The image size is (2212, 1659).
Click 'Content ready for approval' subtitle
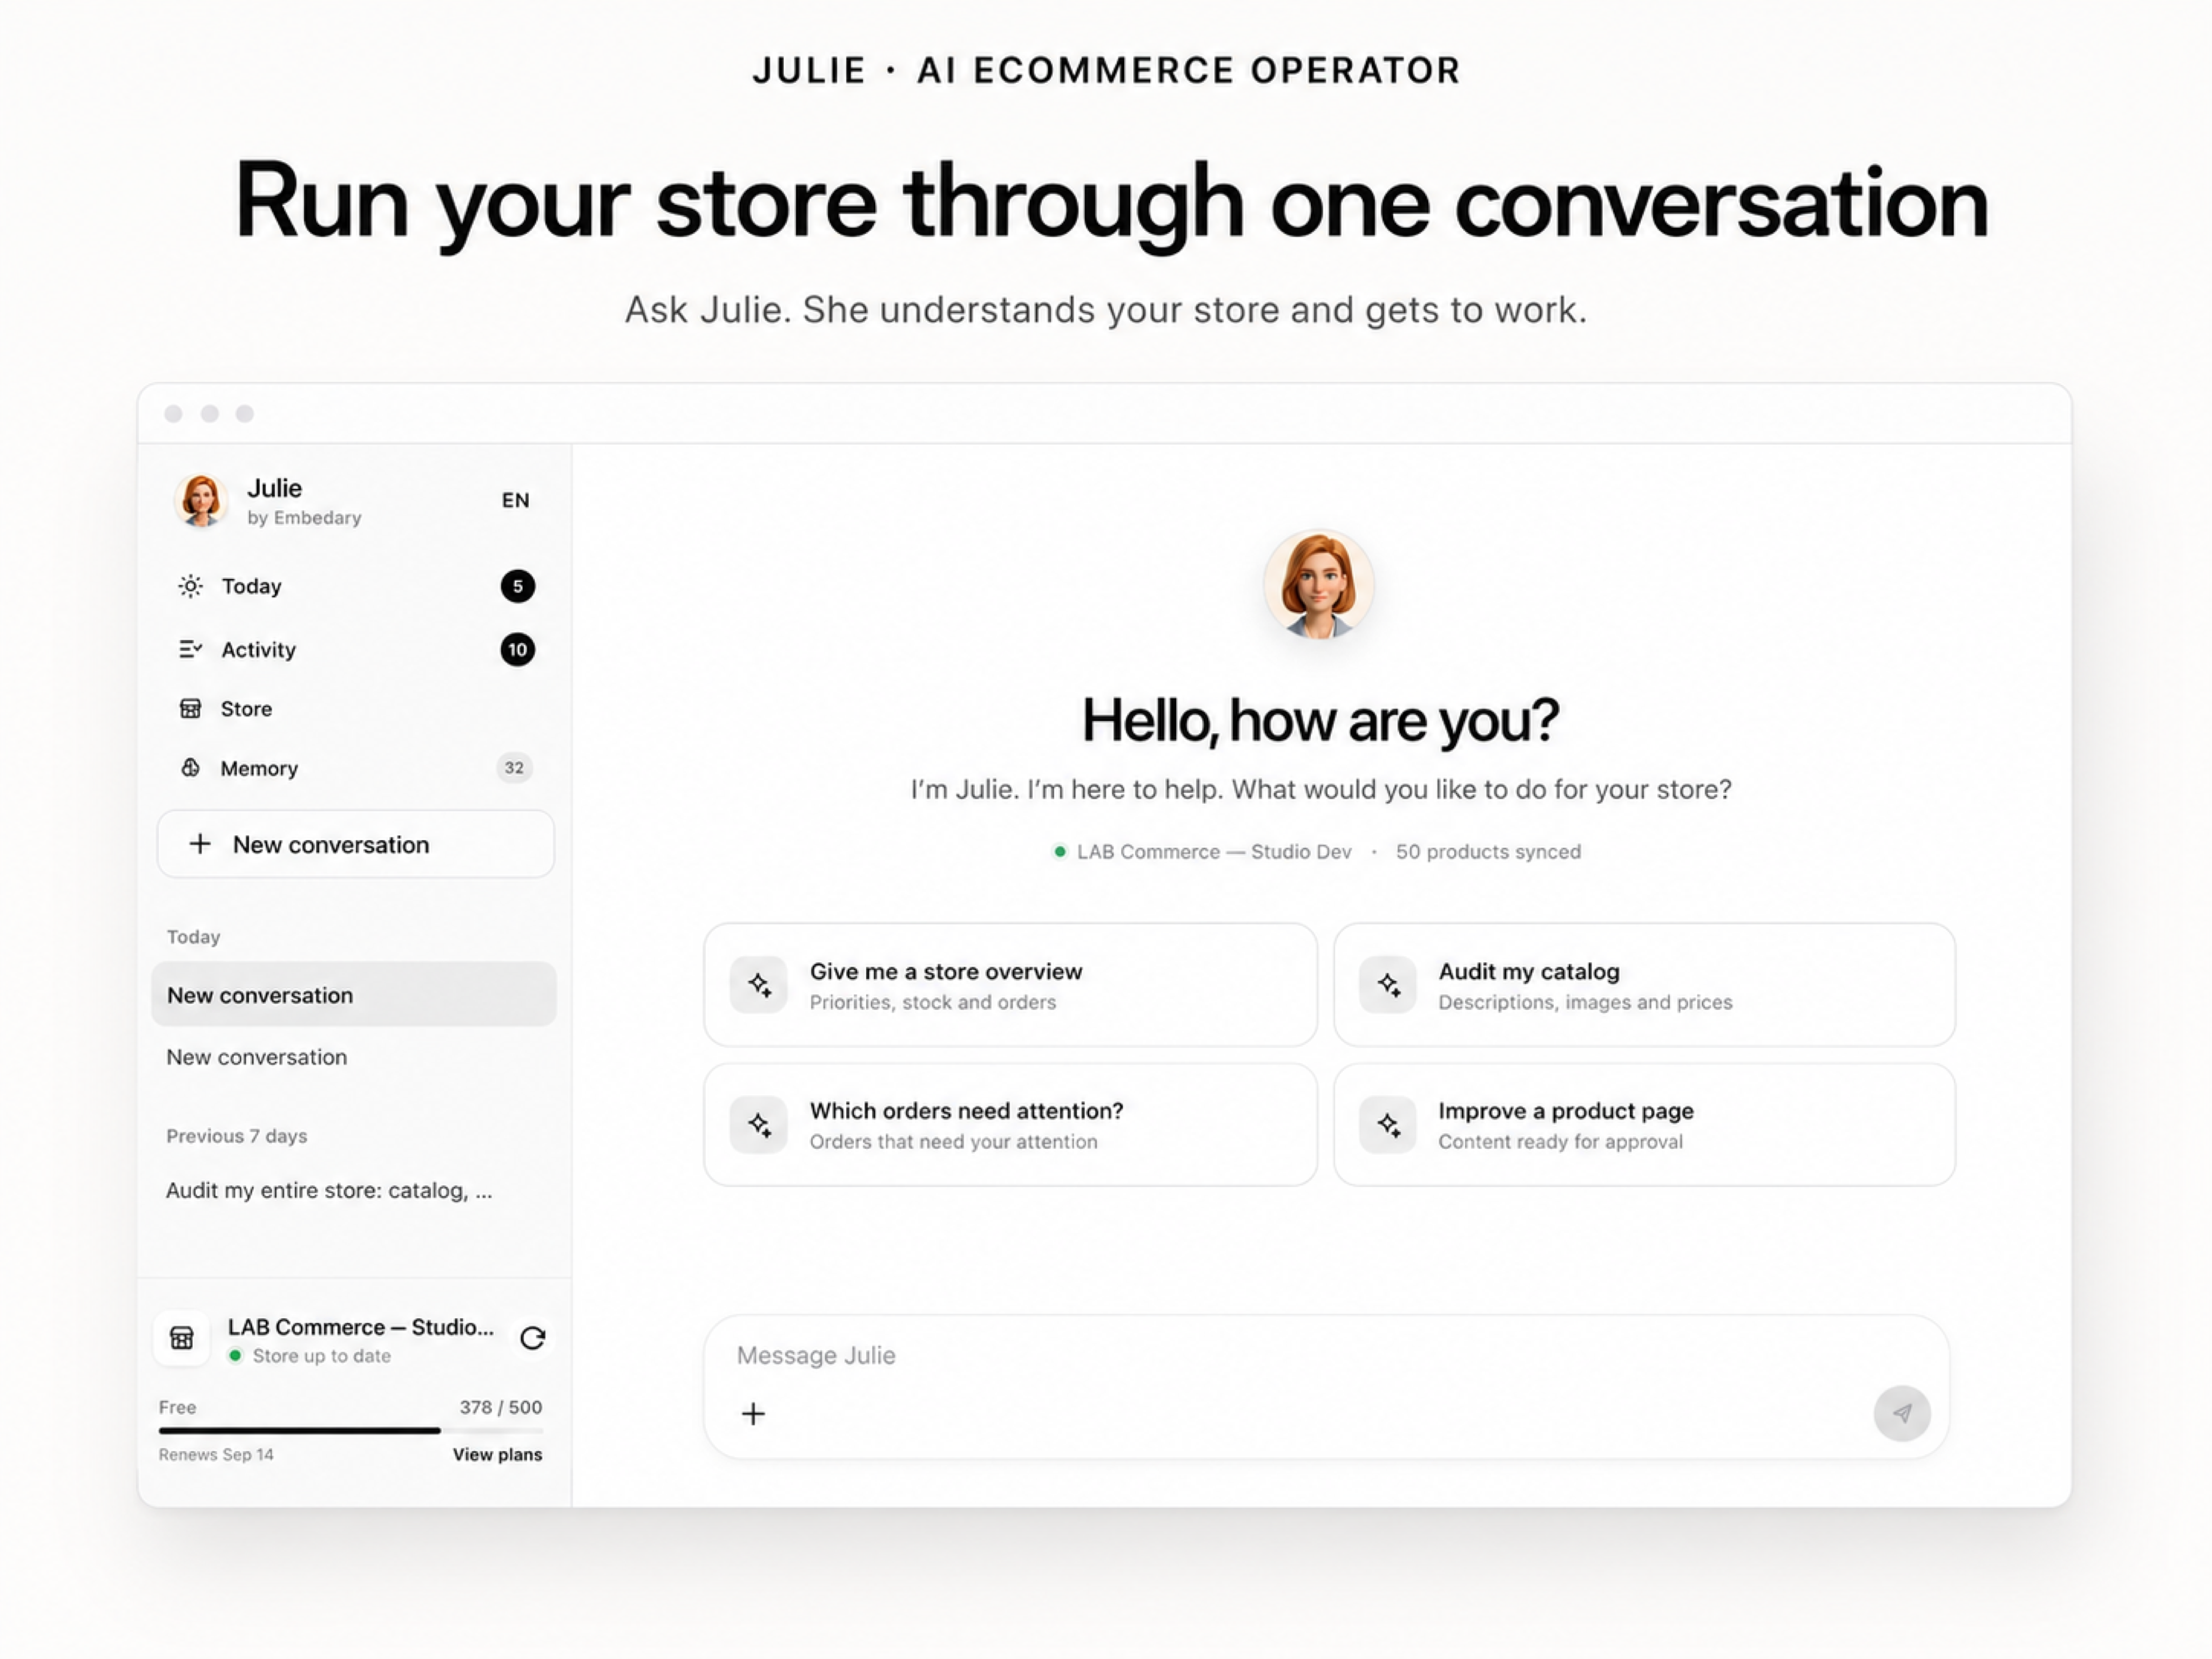(1560, 1142)
